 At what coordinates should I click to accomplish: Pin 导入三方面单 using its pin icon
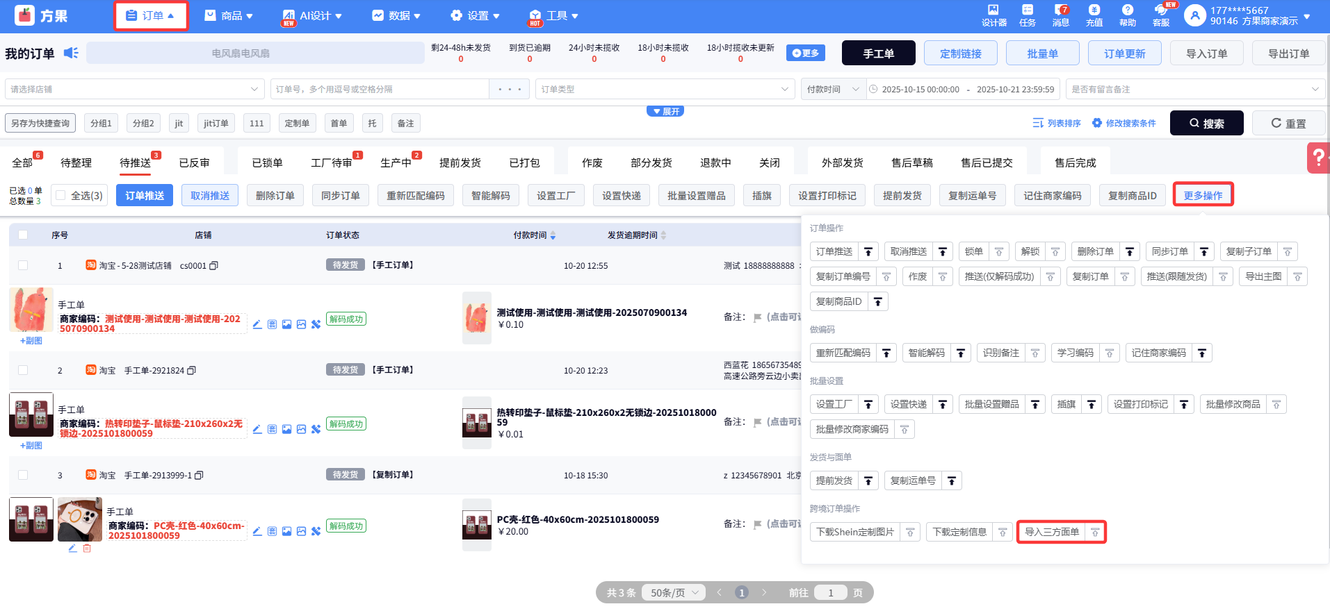point(1095,533)
